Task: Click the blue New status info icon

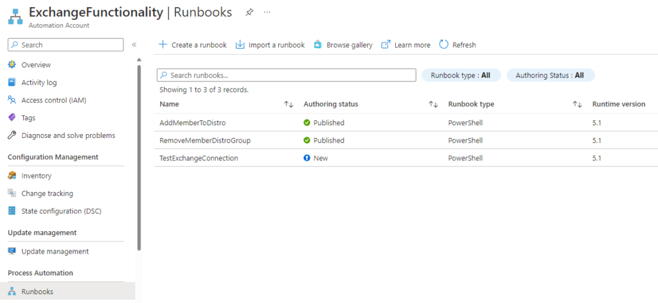Action: click(x=307, y=158)
